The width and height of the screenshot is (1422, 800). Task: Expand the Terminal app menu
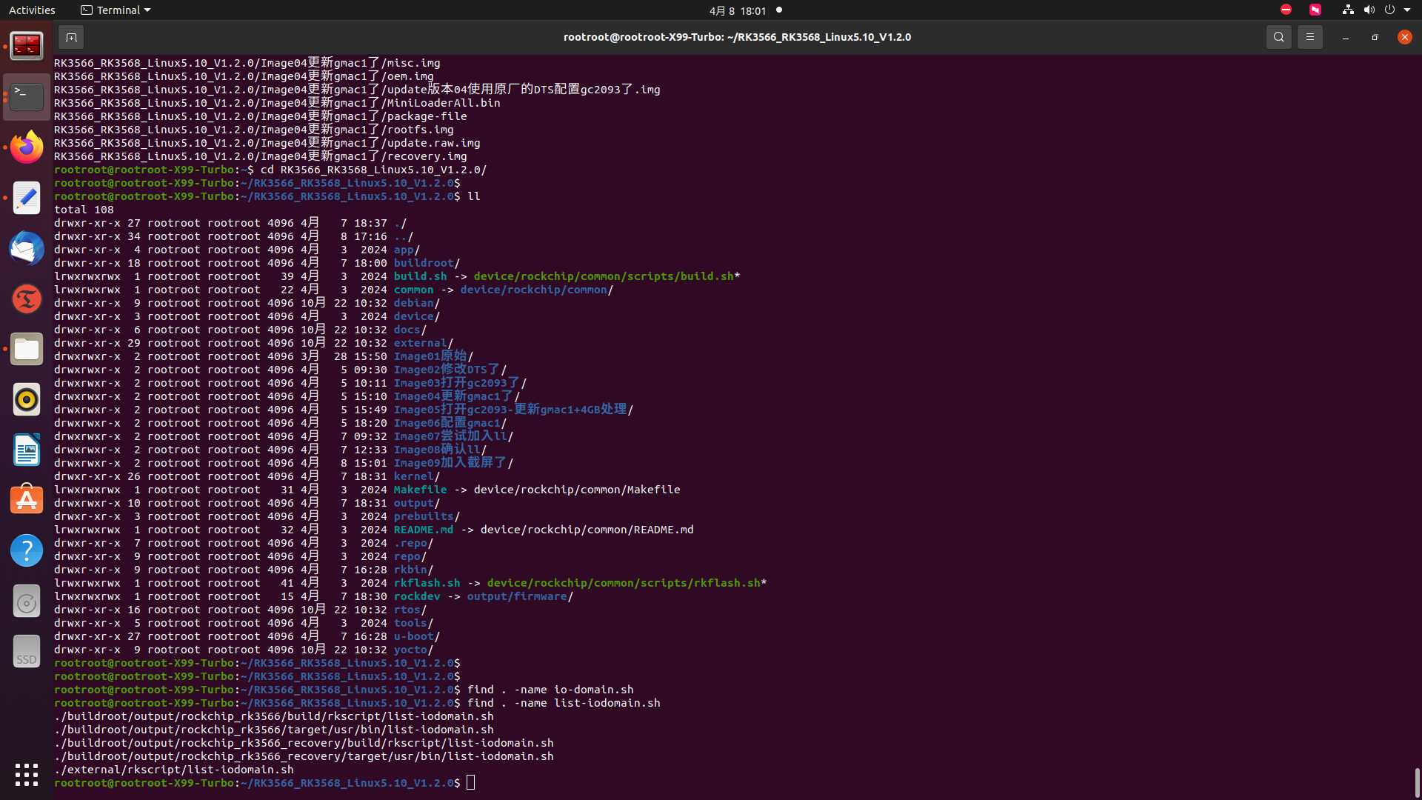tap(116, 10)
